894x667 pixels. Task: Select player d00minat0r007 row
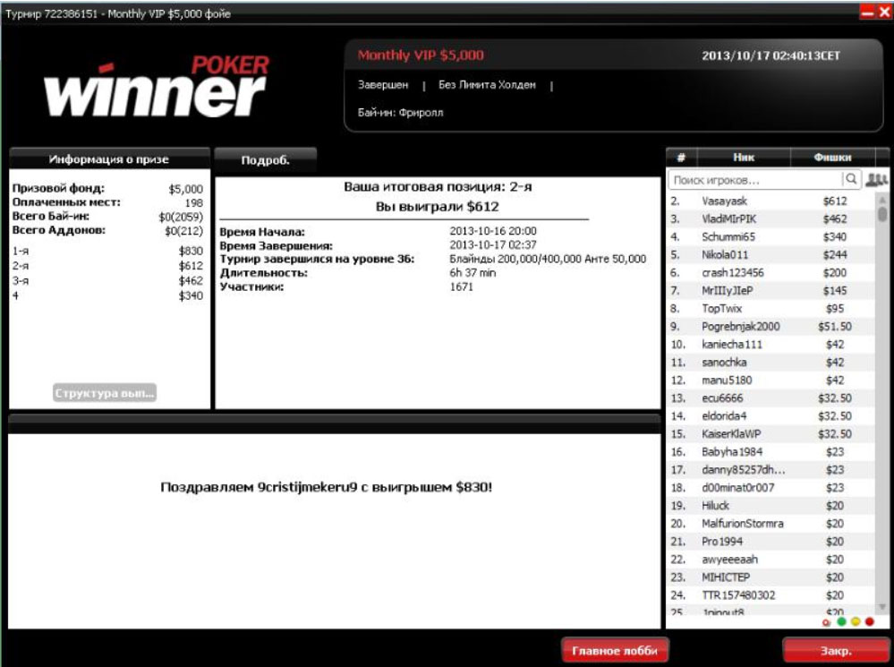[771, 488]
